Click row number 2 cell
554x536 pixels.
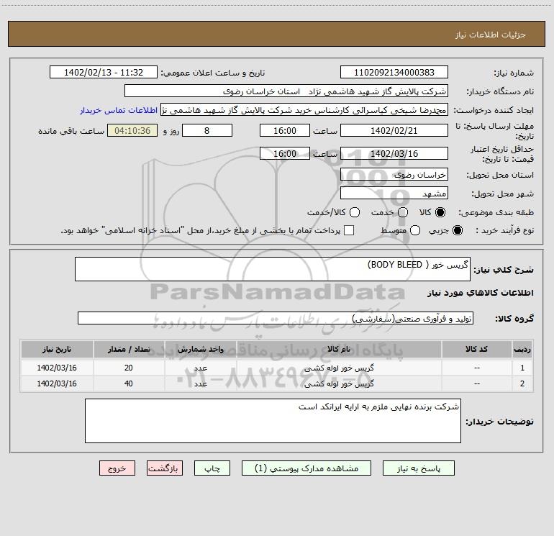point(522,383)
